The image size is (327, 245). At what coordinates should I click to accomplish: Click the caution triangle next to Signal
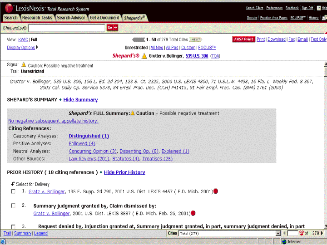[24, 64]
